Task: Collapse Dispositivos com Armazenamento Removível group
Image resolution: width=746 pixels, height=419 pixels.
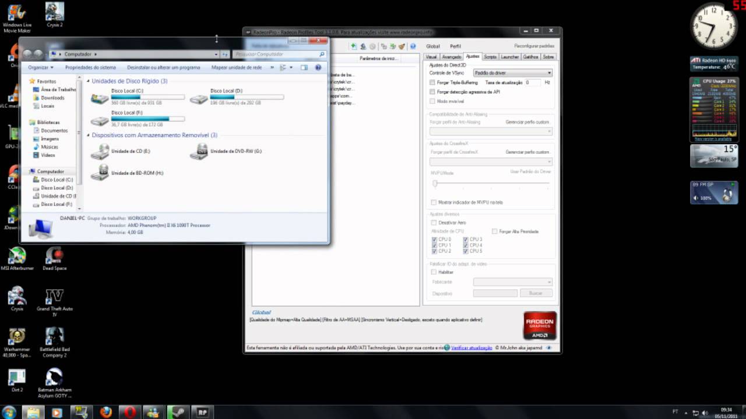Action: pyautogui.click(x=89, y=135)
